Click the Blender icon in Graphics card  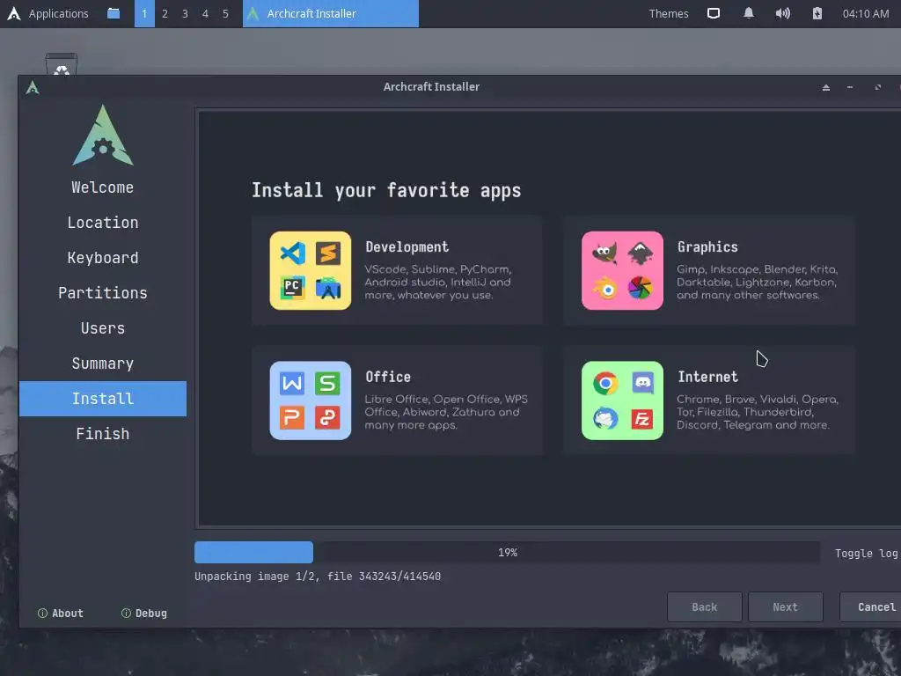(x=605, y=288)
